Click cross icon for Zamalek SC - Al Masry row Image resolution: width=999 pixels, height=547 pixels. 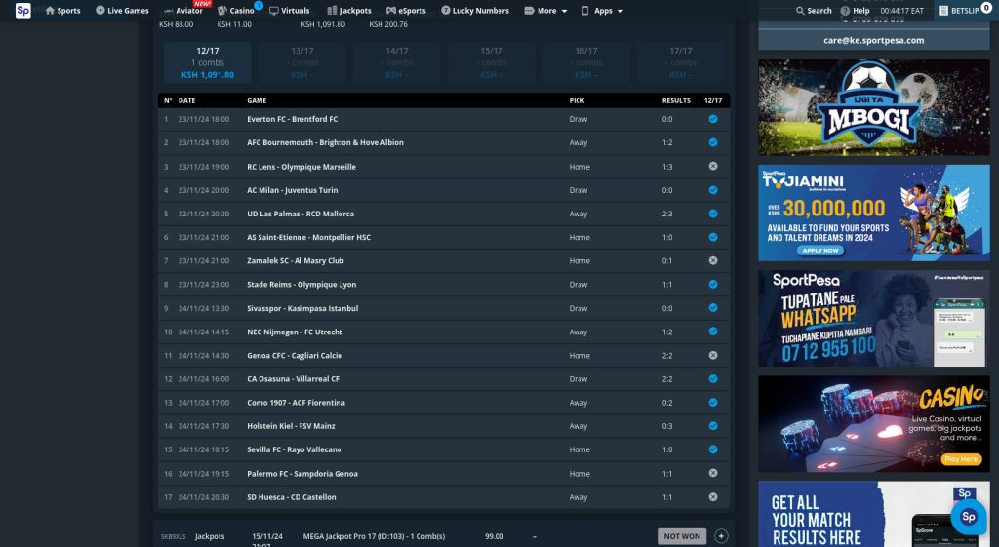pos(713,260)
